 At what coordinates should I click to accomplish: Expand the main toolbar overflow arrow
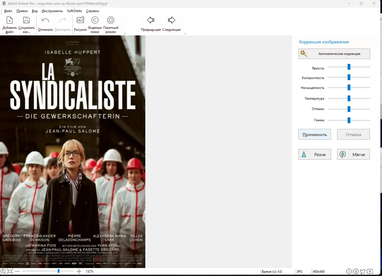tap(125, 34)
